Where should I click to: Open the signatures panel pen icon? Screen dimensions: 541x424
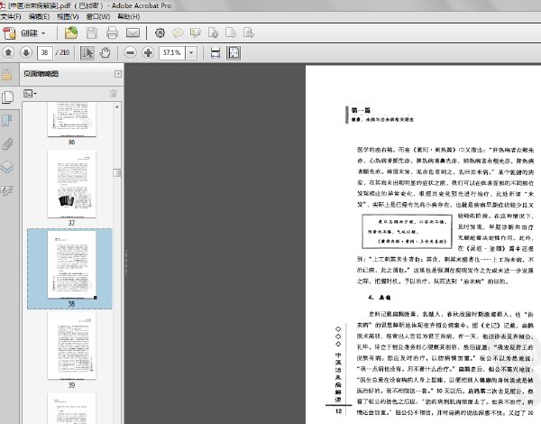(7, 190)
